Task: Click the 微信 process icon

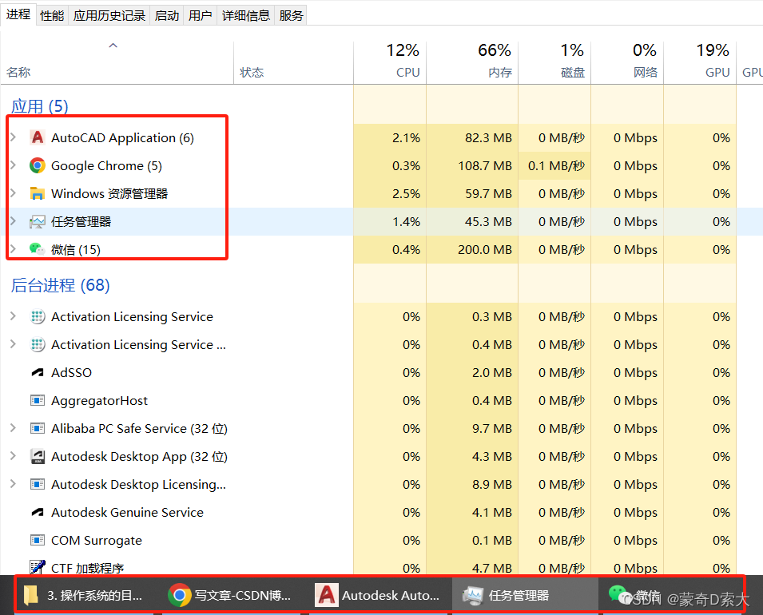Action: tap(38, 250)
